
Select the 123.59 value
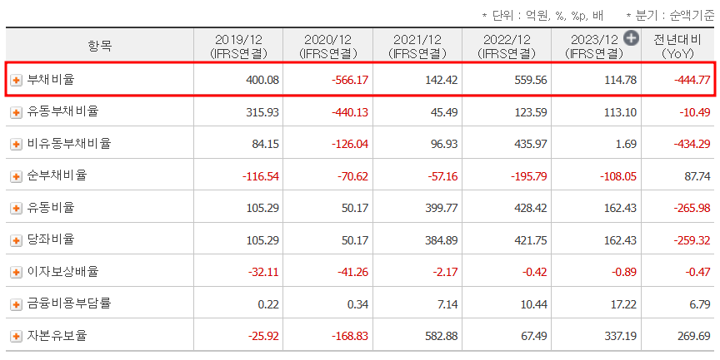(x=530, y=112)
